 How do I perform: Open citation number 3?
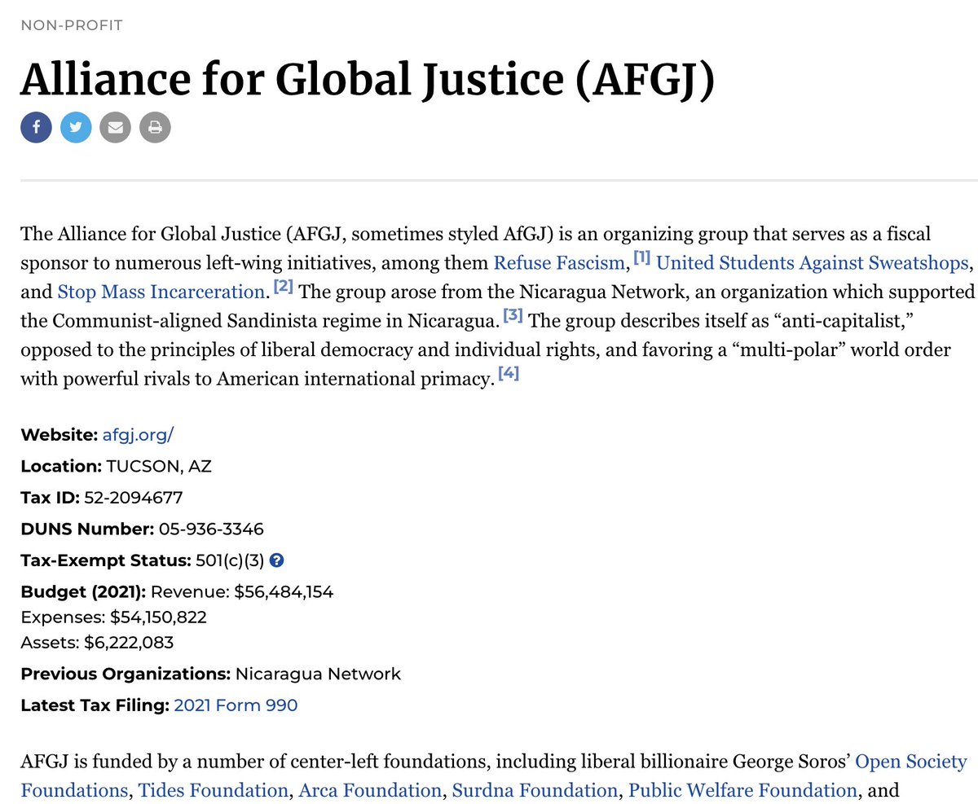(x=513, y=314)
